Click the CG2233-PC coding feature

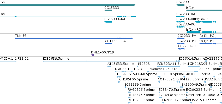coord(181,49)
